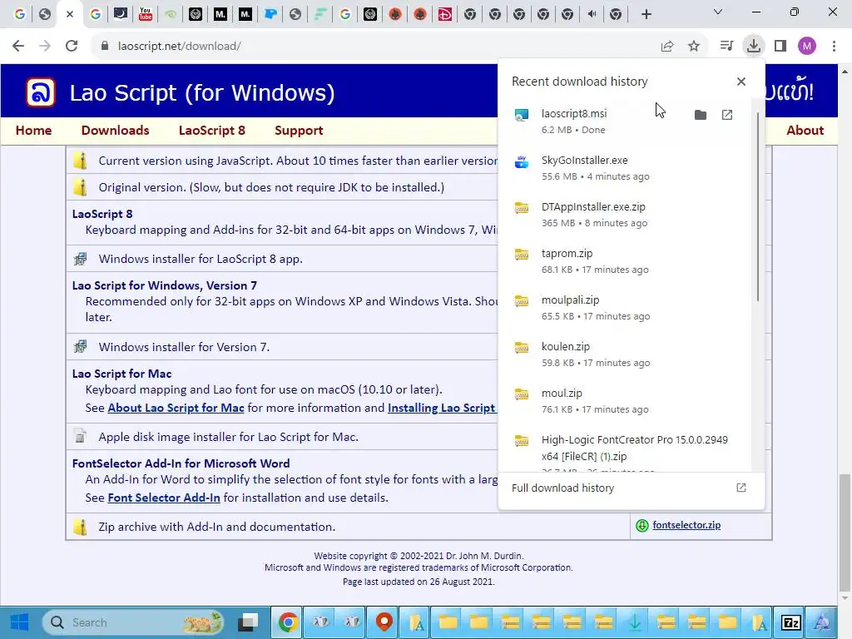This screenshot has width=852, height=639.
Task: Download fontselector.zip
Action: coord(686,525)
